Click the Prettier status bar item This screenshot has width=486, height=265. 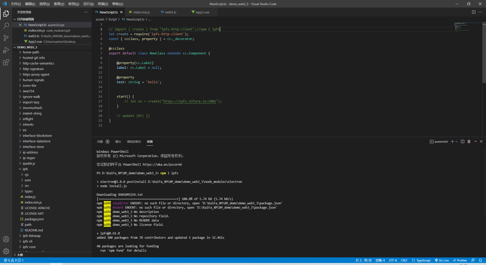tap(460, 260)
